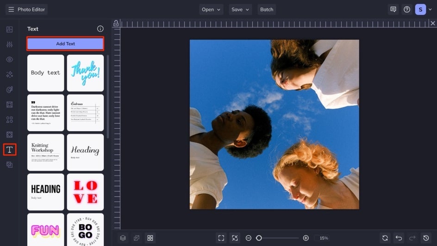Expand the account dropdown arrow
The height and width of the screenshot is (246, 437).
point(431,9)
